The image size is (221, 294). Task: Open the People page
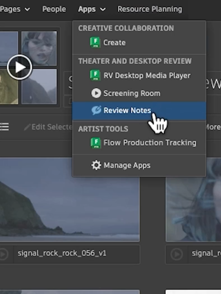(x=54, y=9)
